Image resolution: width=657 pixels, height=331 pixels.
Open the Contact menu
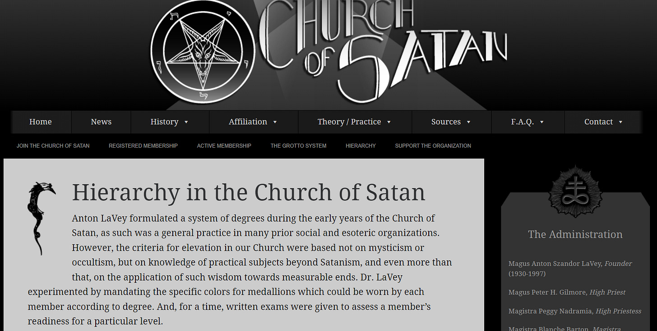tap(604, 122)
